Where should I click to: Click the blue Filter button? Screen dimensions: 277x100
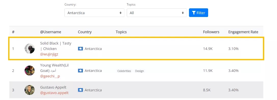coord(198,13)
